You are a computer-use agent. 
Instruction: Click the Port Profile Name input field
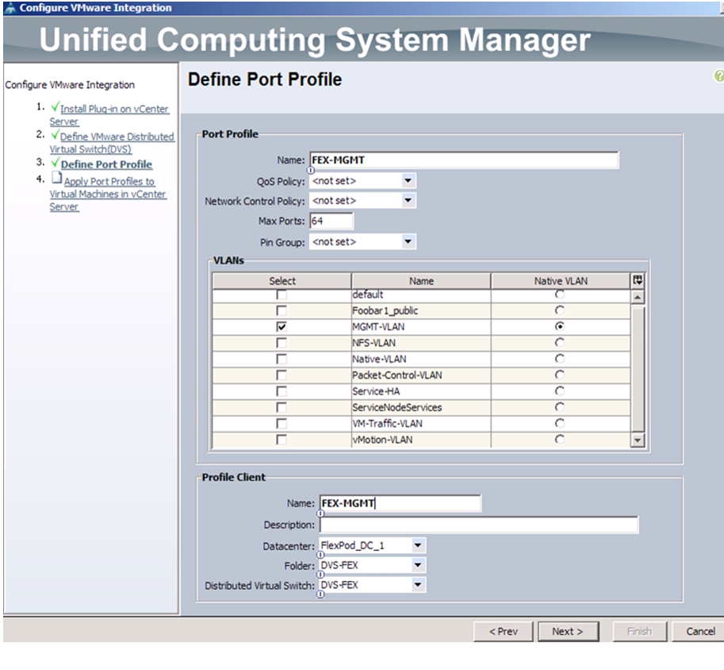tap(464, 160)
